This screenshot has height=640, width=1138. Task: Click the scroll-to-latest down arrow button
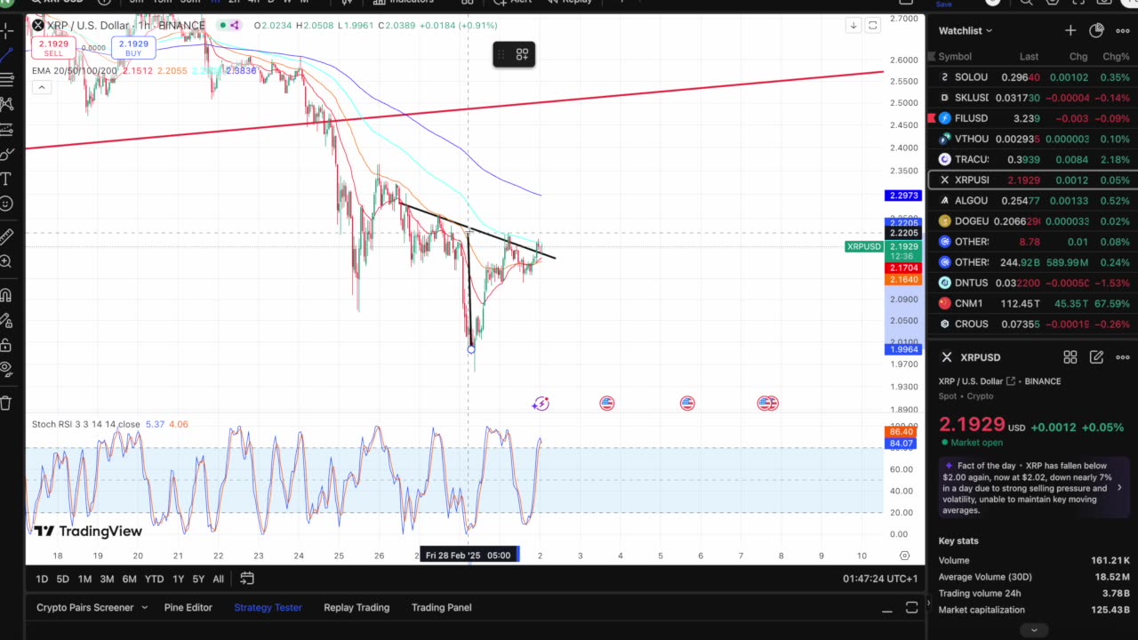pos(853,26)
